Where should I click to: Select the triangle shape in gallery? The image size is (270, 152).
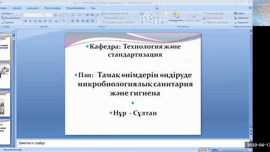pyautogui.click(x=142, y=18)
